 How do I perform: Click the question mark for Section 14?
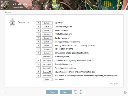[x=38, y=72]
